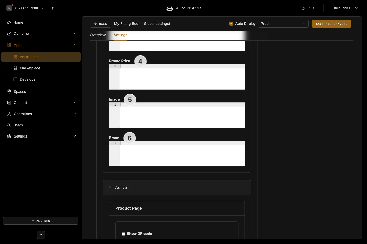Click the Settings gear icon in sidebar
The width and height of the screenshot is (367, 244).
coord(9,136)
